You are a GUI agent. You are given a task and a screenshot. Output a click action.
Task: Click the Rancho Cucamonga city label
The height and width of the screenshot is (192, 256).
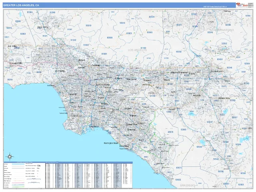click(180, 72)
